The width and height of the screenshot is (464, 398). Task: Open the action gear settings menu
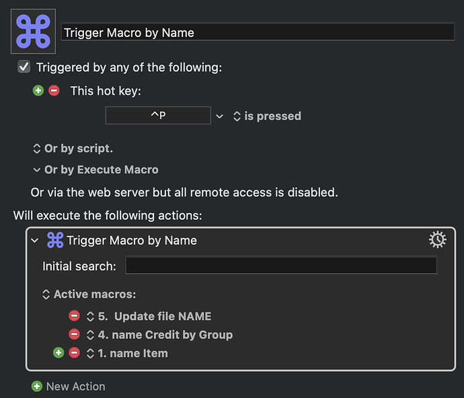[x=438, y=240]
